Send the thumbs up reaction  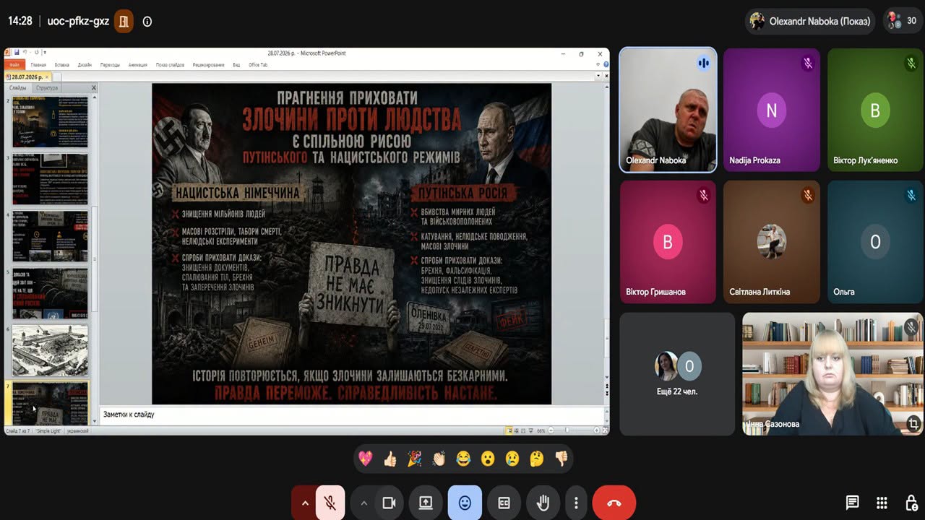(x=390, y=459)
